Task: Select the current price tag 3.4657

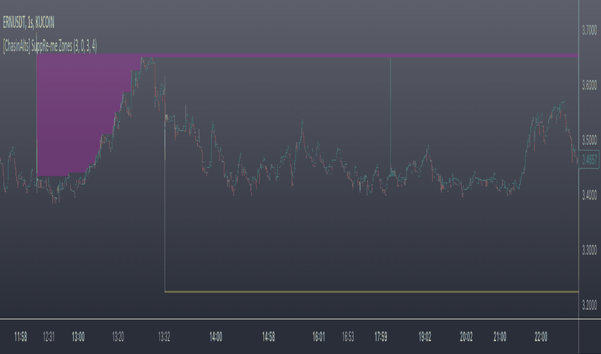Action: (589, 159)
